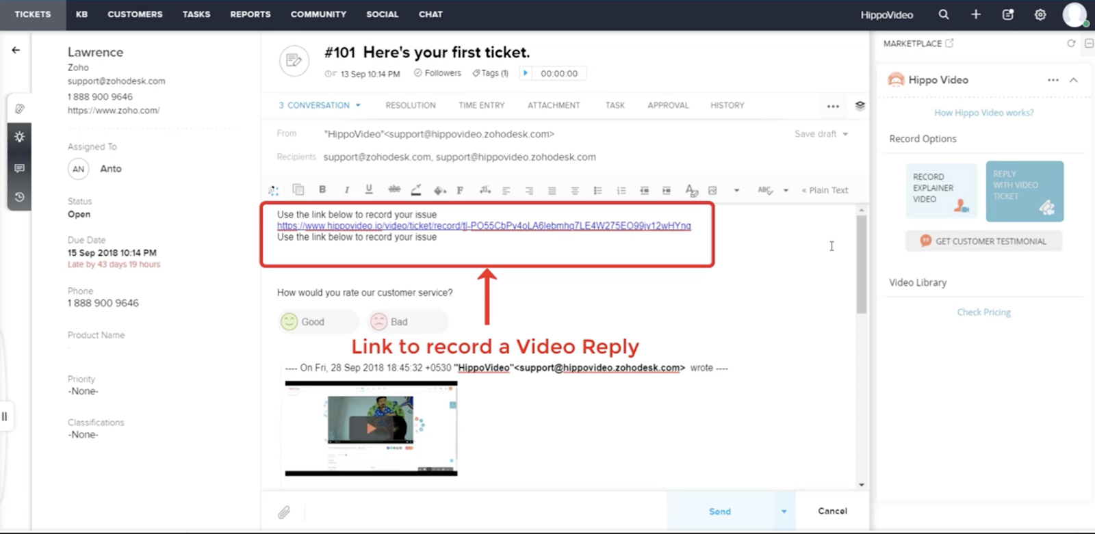Open the Customers module
The height and width of the screenshot is (534, 1095).
click(135, 14)
